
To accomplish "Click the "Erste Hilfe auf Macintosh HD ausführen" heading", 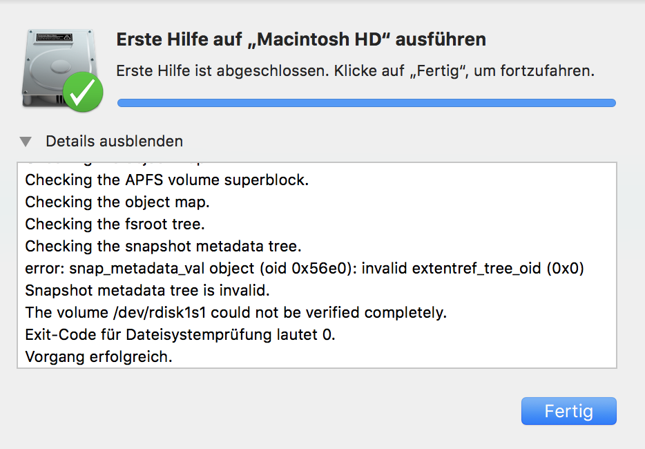I will click(x=301, y=39).
